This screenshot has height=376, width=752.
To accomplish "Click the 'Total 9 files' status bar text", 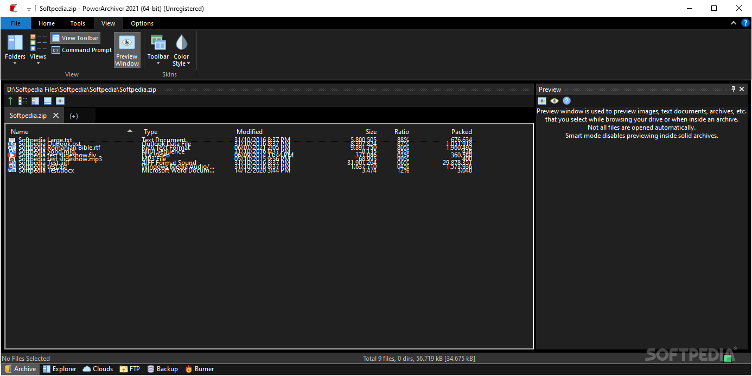I will (x=419, y=359).
